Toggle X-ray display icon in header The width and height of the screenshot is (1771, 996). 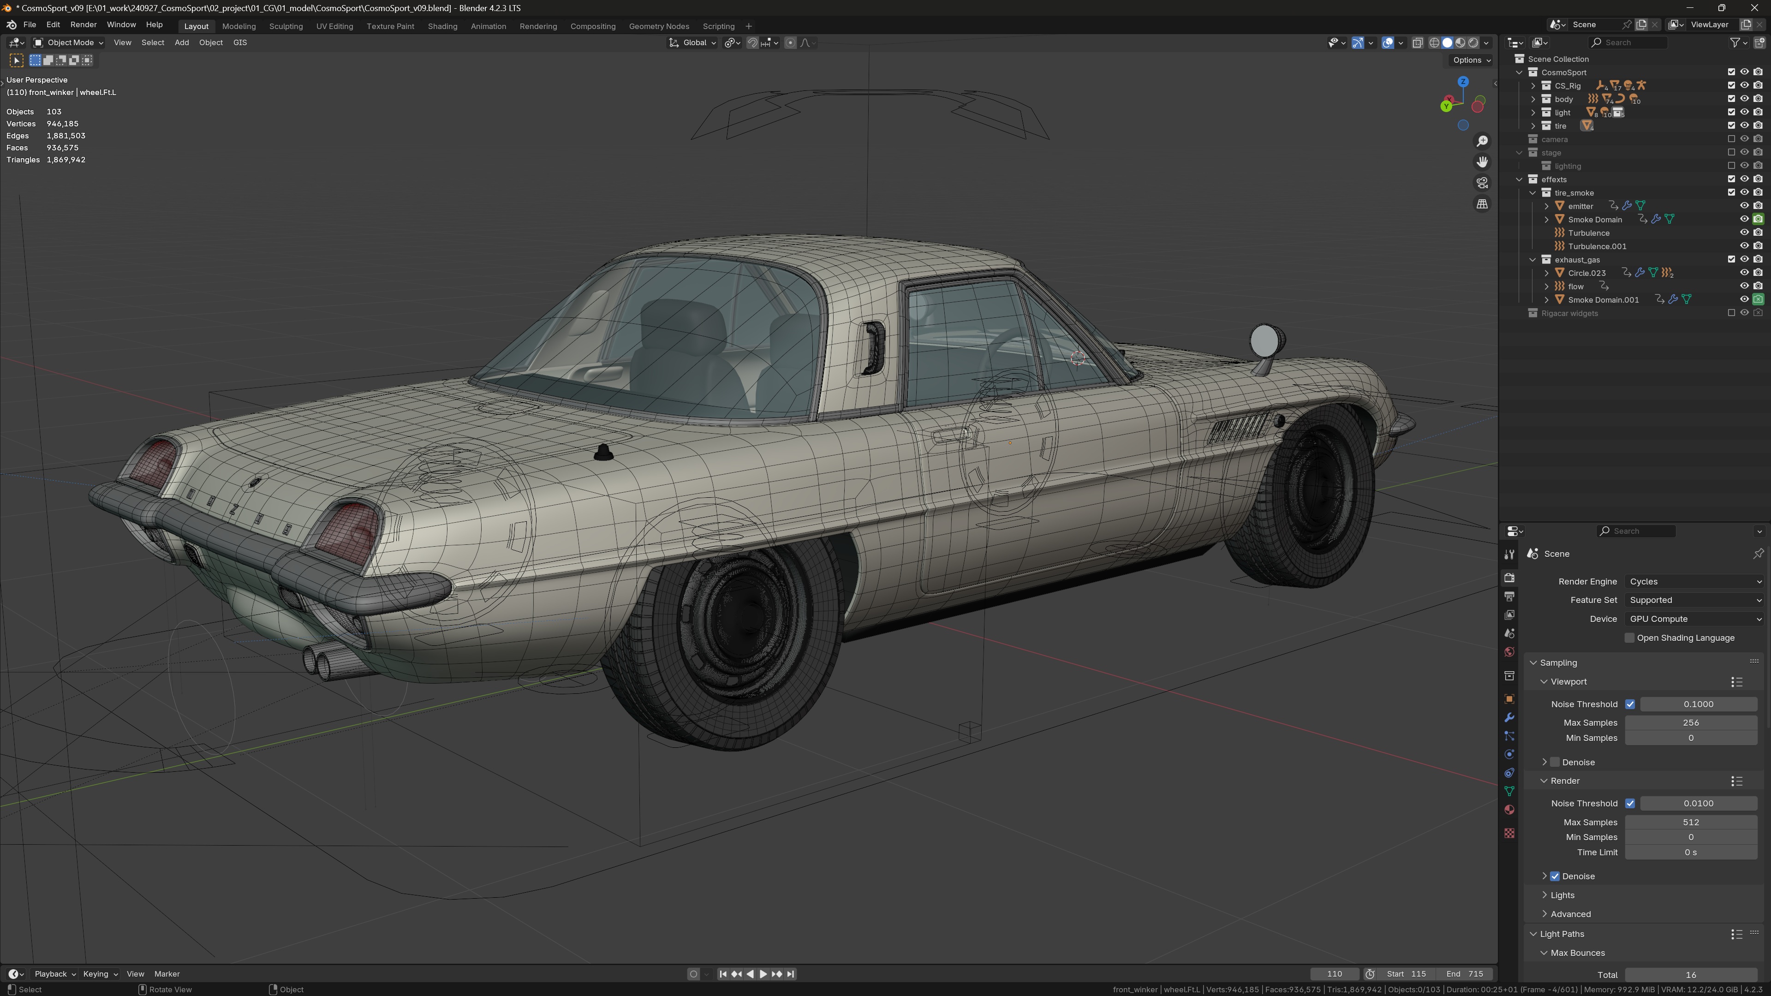(1418, 42)
